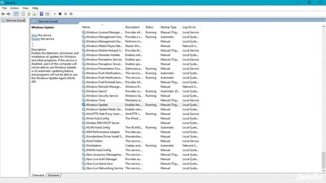
Task: Open the View menu
Action: pos(25,8)
